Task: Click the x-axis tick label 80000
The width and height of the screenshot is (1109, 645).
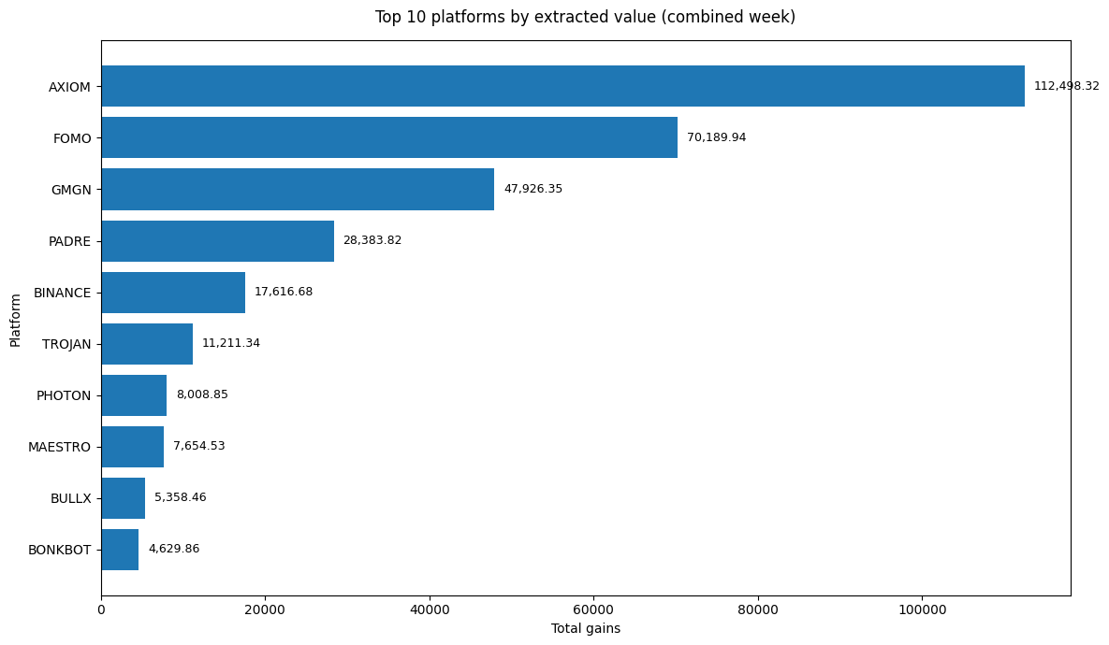Action: click(x=758, y=609)
